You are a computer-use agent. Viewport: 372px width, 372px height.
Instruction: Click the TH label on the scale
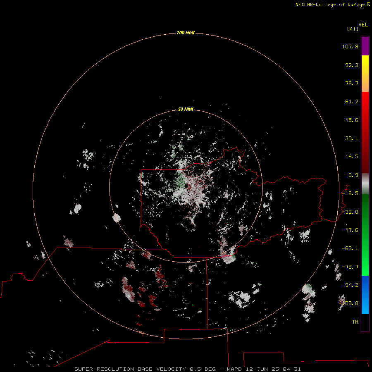click(355, 322)
